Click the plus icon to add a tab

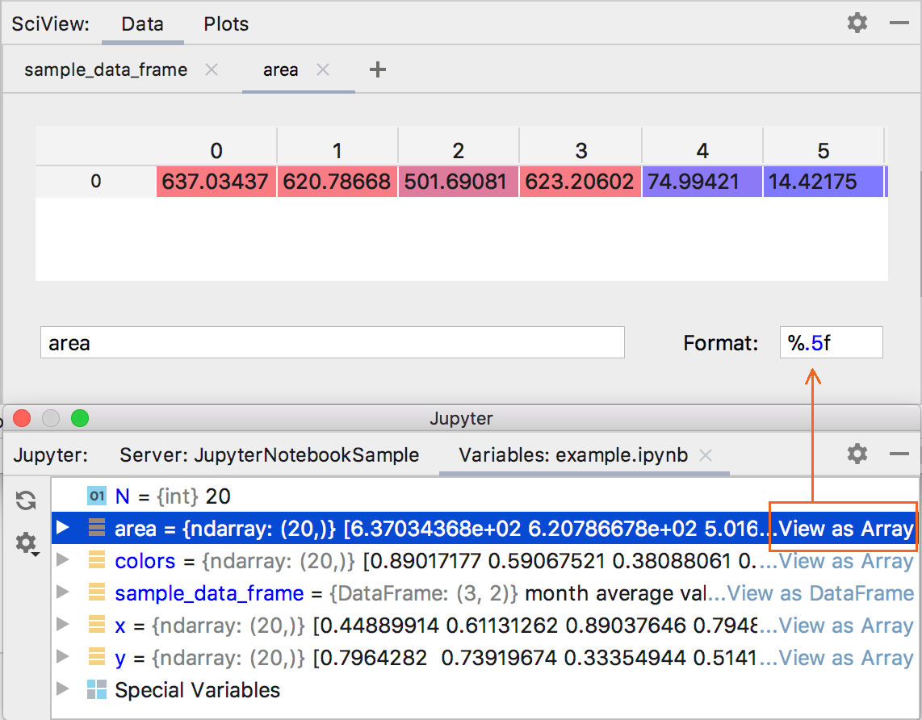(377, 69)
